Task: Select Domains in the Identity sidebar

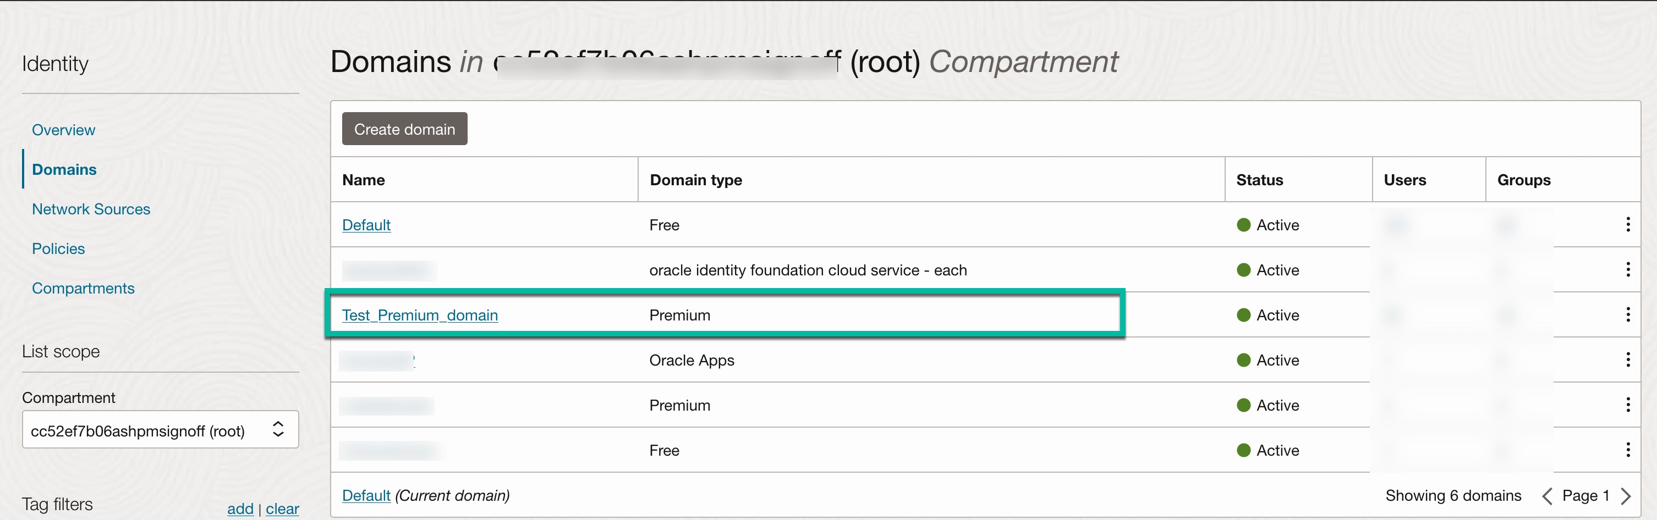Action: (64, 169)
